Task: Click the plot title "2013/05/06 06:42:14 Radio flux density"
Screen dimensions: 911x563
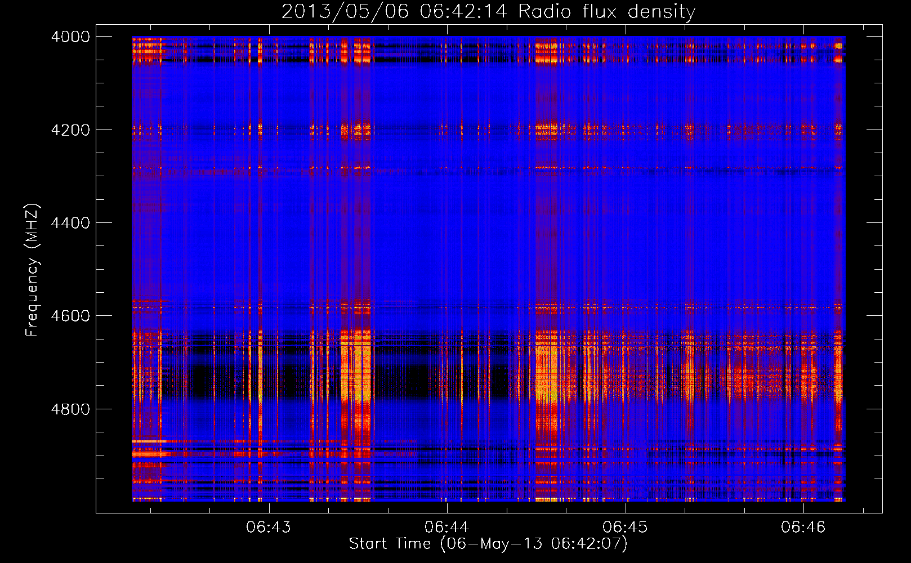Action: click(488, 12)
